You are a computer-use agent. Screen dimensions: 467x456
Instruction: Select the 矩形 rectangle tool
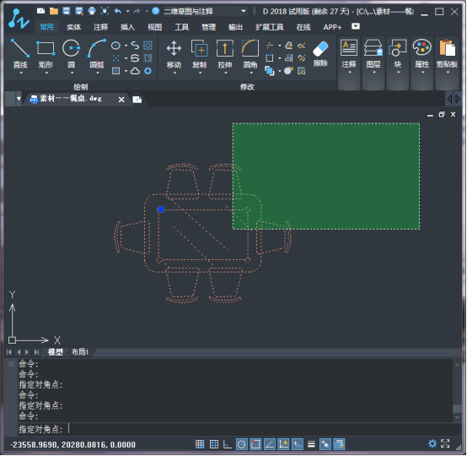point(46,56)
